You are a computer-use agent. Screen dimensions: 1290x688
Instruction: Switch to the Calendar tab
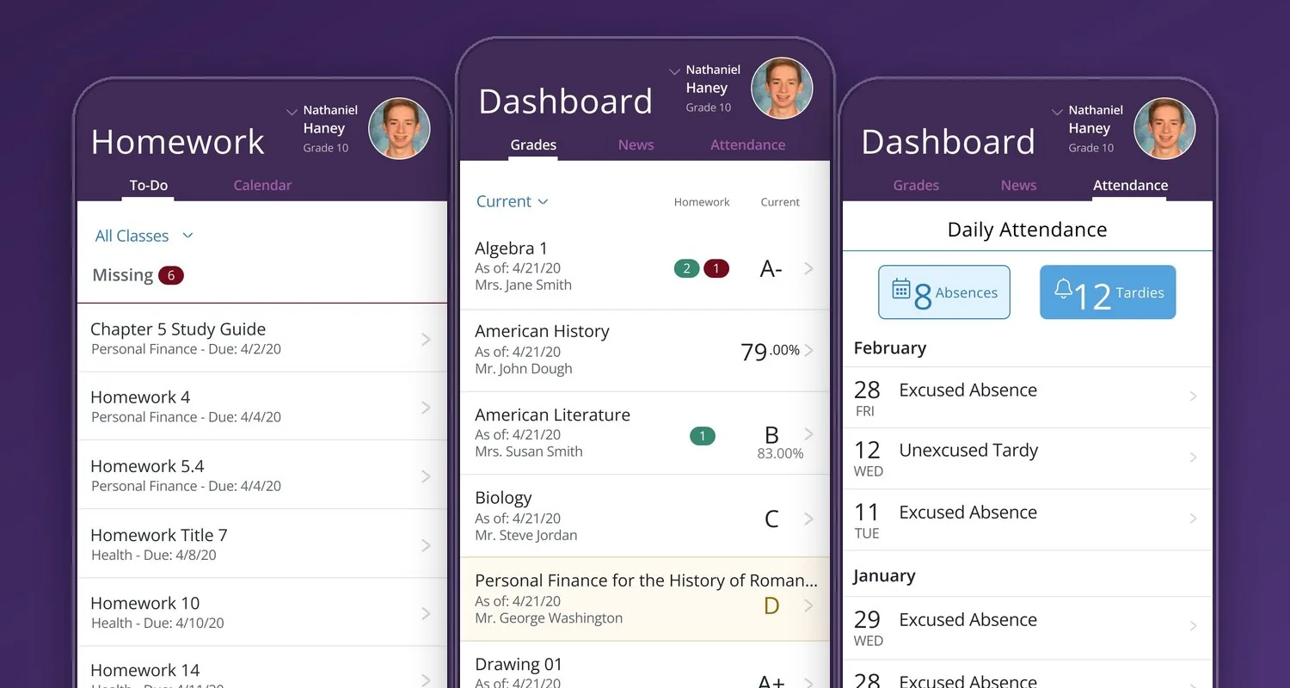click(x=262, y=185)
